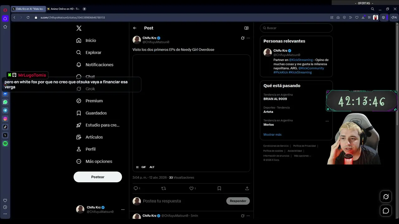Open floating messages chat button

click(x=386, y=211)
